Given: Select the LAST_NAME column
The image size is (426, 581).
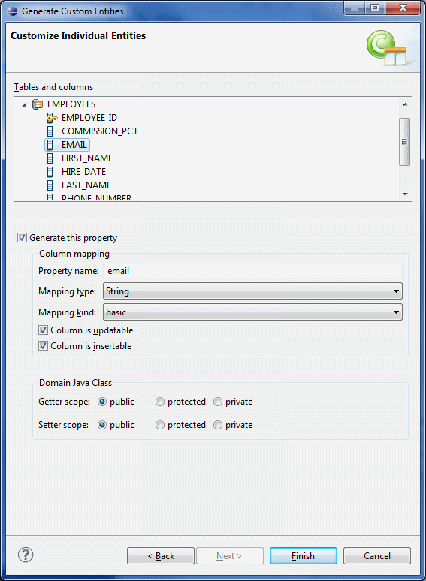Looking at the screenshot, I should (86, 185).
